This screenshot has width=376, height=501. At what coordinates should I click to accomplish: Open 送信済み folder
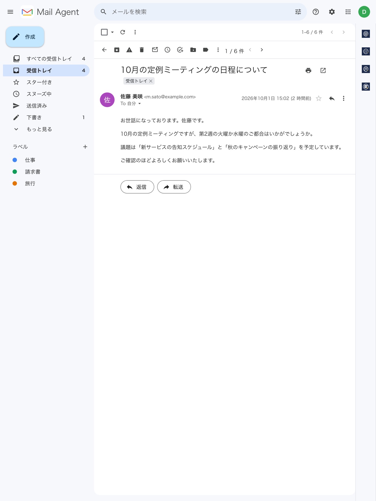tap(46, 106)
